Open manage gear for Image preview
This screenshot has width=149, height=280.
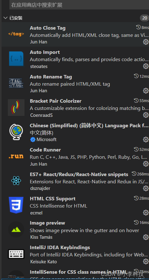click(146, 237)
